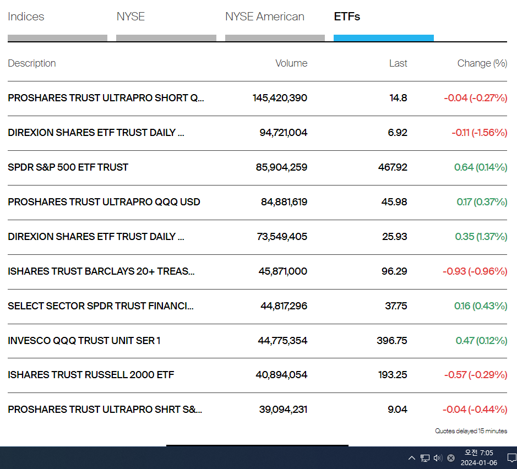
Task: Open network status tray icon
Action: 425,458
